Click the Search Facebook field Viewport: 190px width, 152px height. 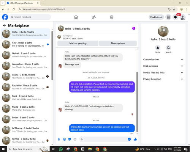pyautogui.click(x=30, y=17)
